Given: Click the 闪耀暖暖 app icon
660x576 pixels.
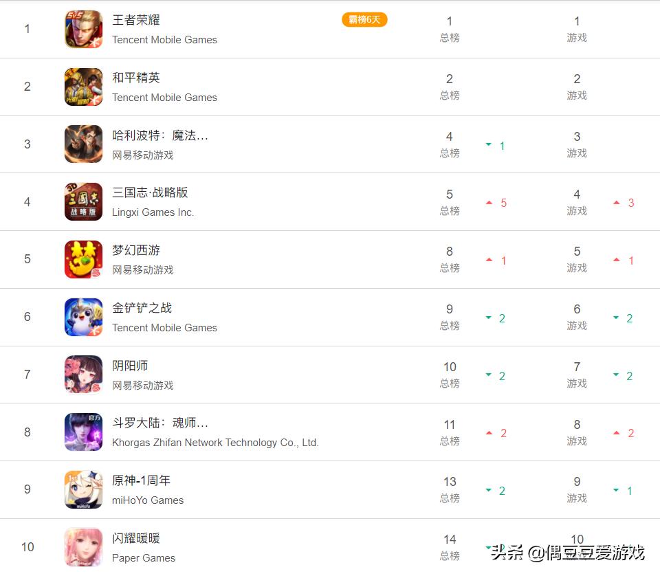Looking at the screenshot, I should 83,547.
